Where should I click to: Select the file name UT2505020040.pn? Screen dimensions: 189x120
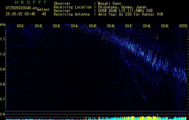coord(21,8)
